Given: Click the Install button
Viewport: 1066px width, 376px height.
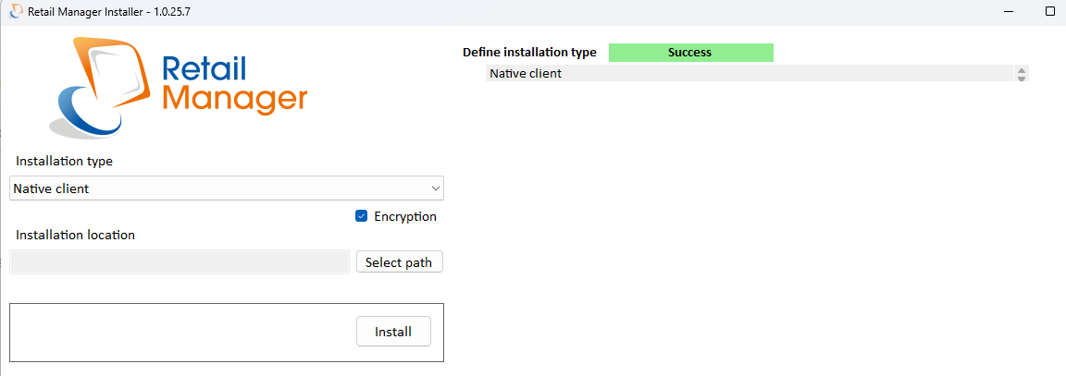Looking at the screenshot, I should coord(393,332).
